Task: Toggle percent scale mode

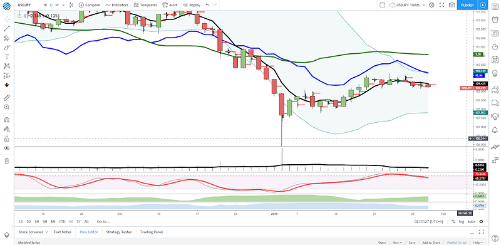Action: 453,221
